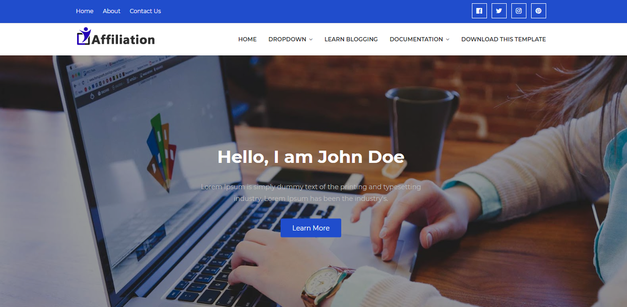Open the Instagram social icon
627x307 pixels.
point(518,11)
